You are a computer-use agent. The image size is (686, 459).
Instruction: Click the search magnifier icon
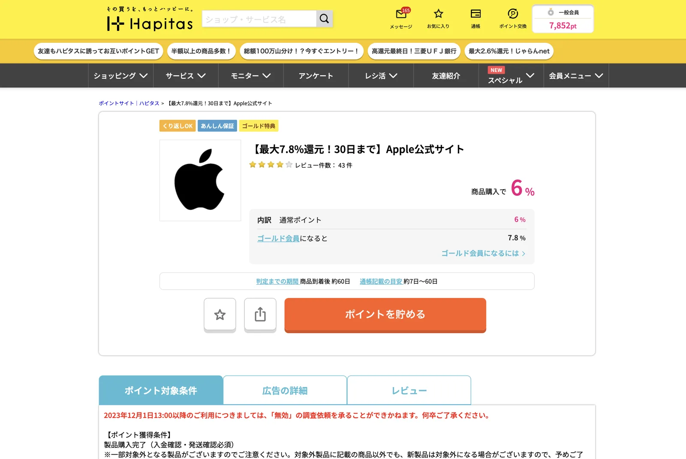coord(325,19)
